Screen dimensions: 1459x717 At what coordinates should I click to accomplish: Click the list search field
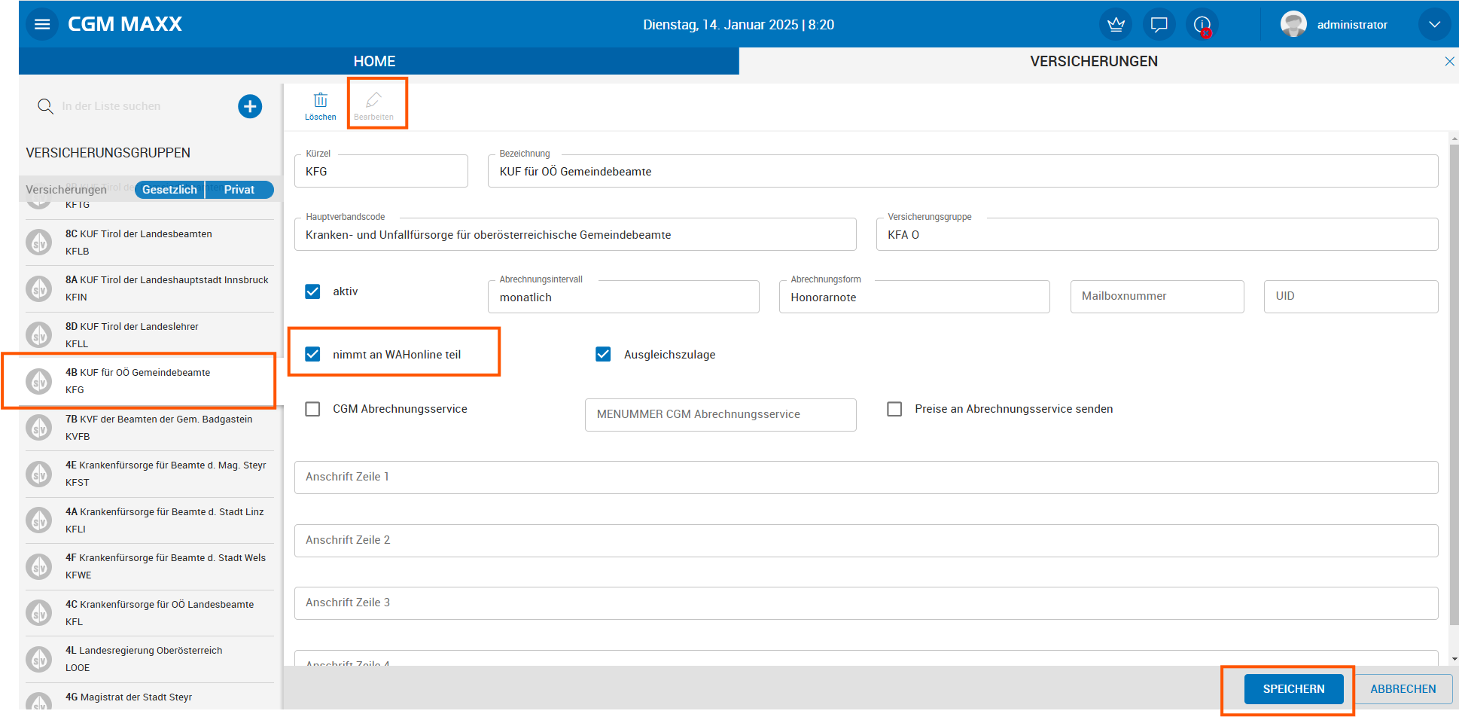(x=143, y=106)
